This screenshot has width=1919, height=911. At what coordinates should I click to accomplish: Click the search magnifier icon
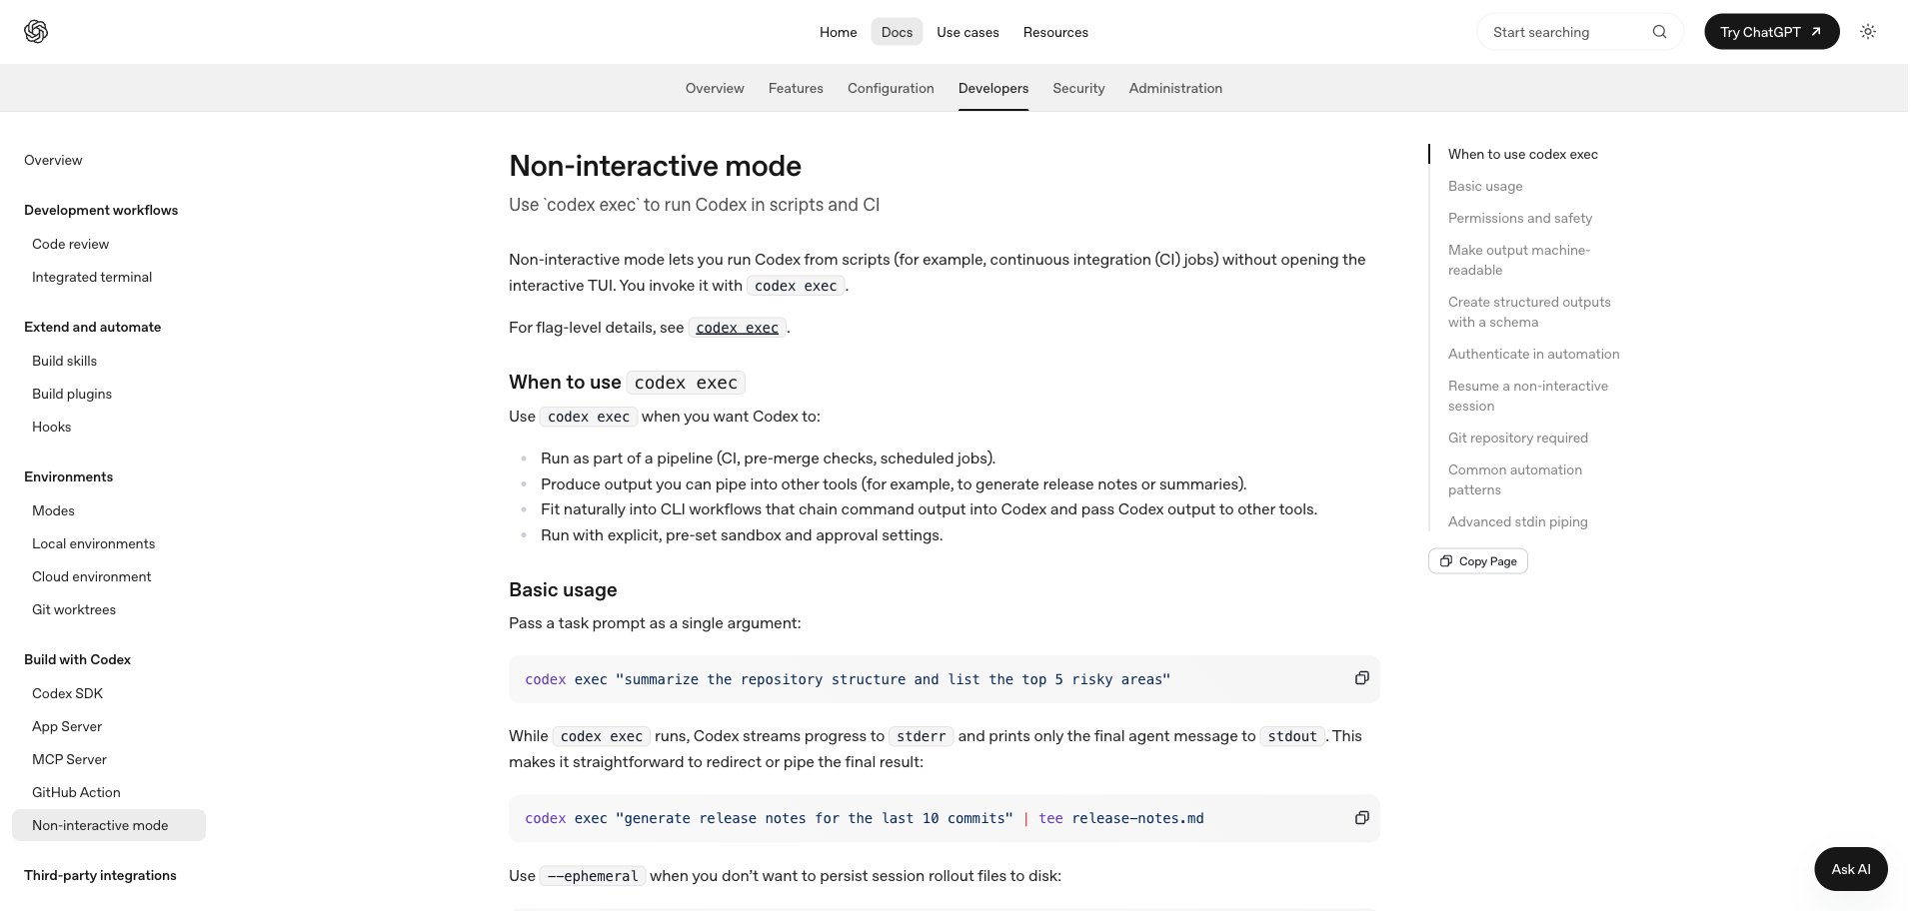(x=1659, y=32)
